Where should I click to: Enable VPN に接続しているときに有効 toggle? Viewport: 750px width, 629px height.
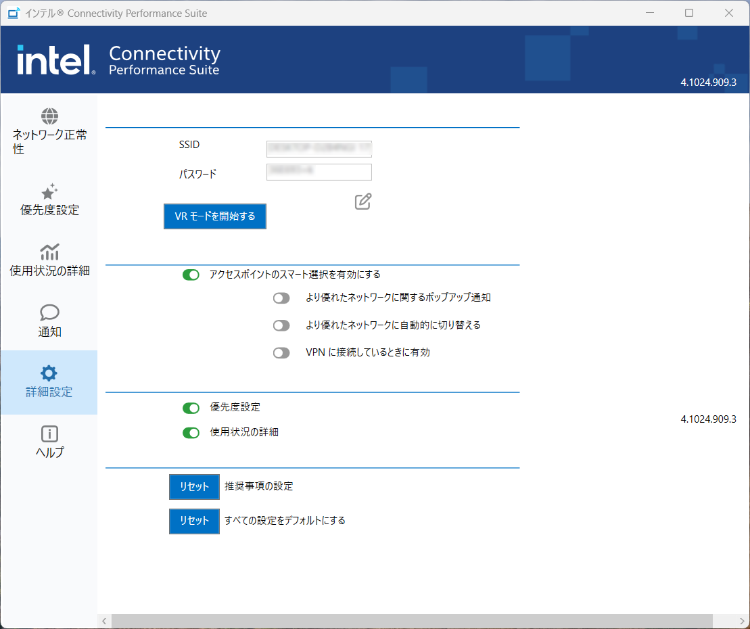coord(281,352)
